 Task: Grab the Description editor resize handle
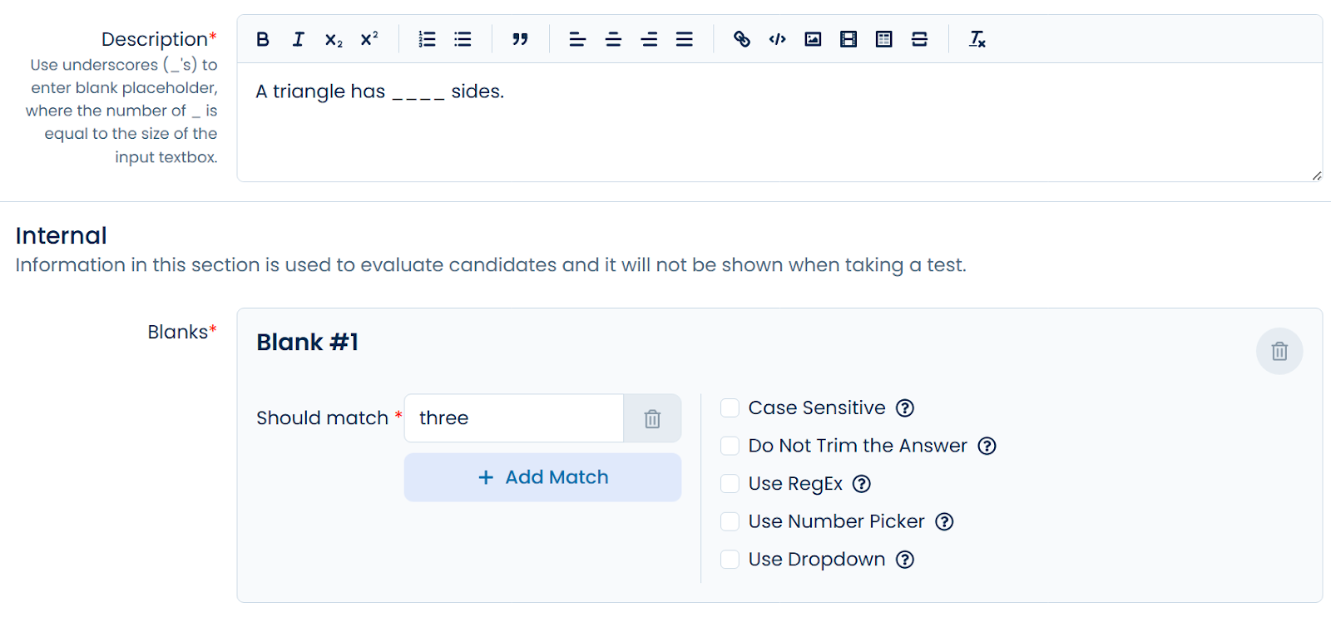pyautogui.click(x=1317, y=175)
